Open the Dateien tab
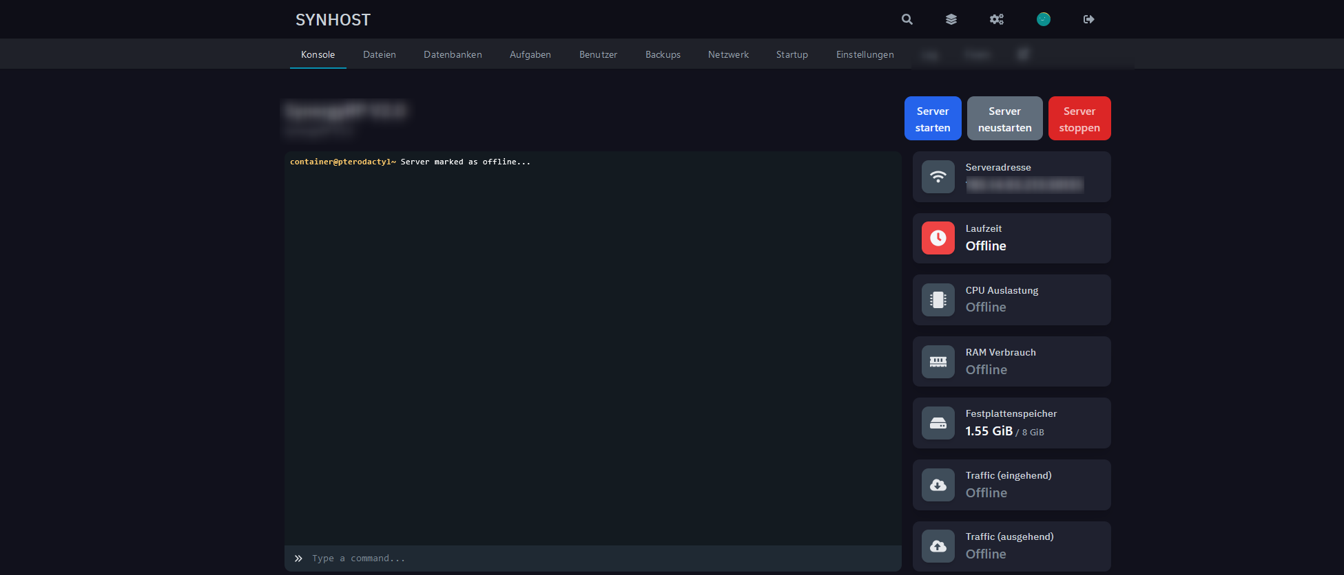 tap(380, 54)
